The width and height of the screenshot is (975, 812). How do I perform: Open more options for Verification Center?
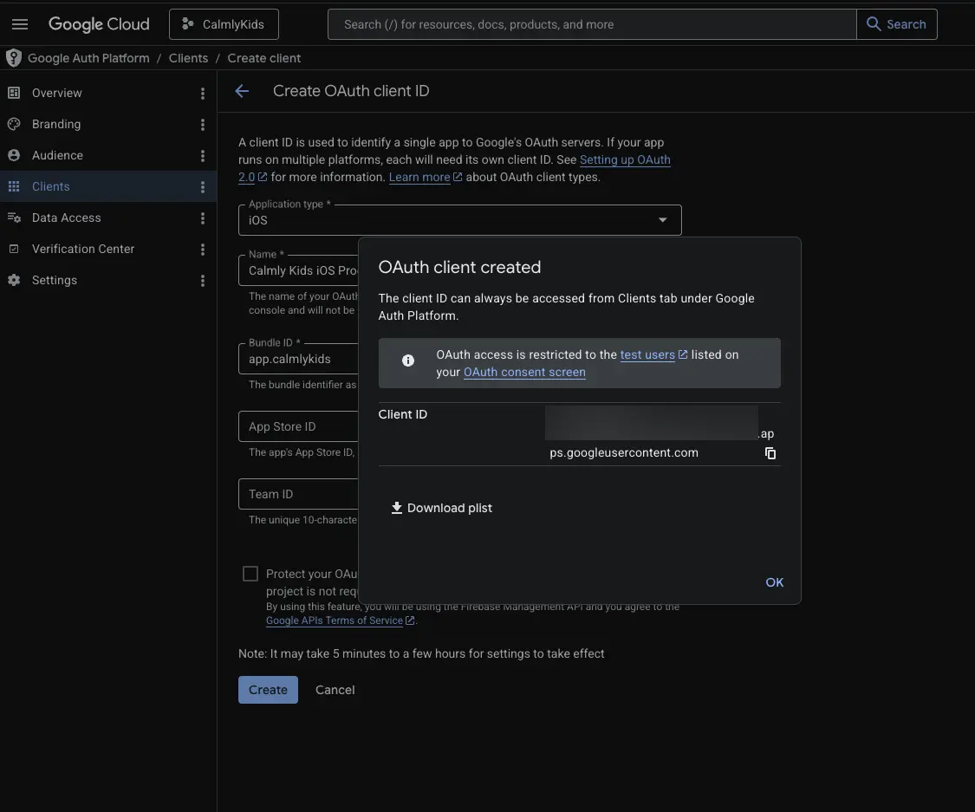tap(203, 250)
